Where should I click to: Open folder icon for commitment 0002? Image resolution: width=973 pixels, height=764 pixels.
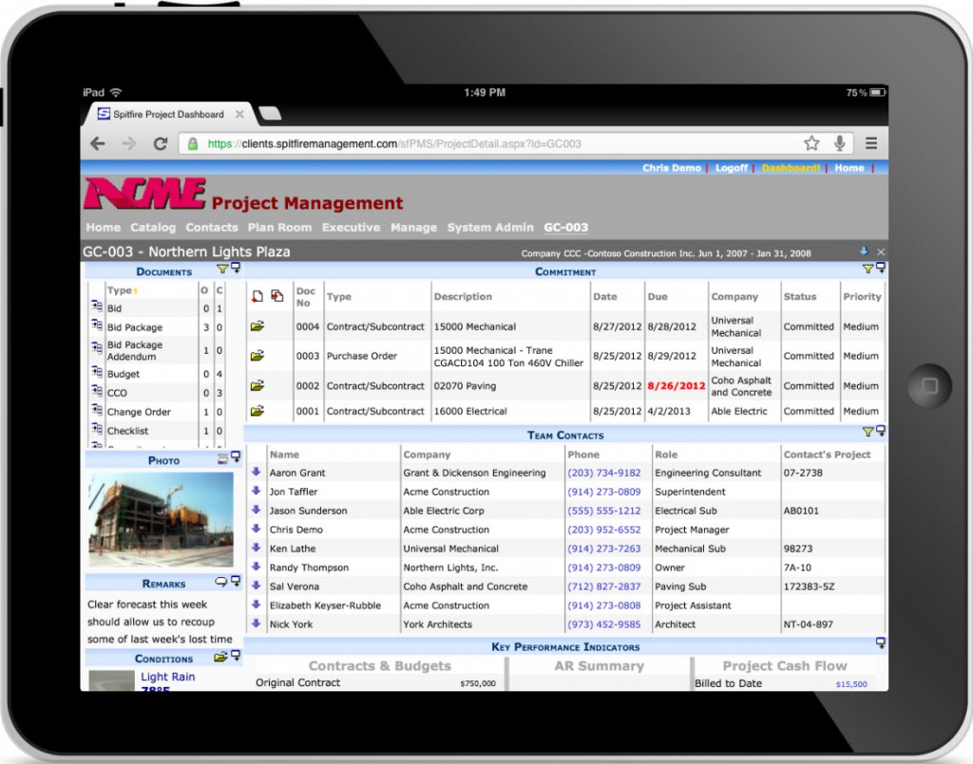coord(257,385)
